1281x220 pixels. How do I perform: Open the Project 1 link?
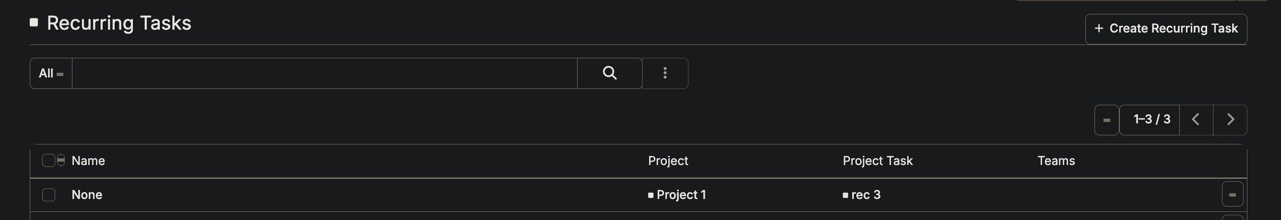[681, 195]
